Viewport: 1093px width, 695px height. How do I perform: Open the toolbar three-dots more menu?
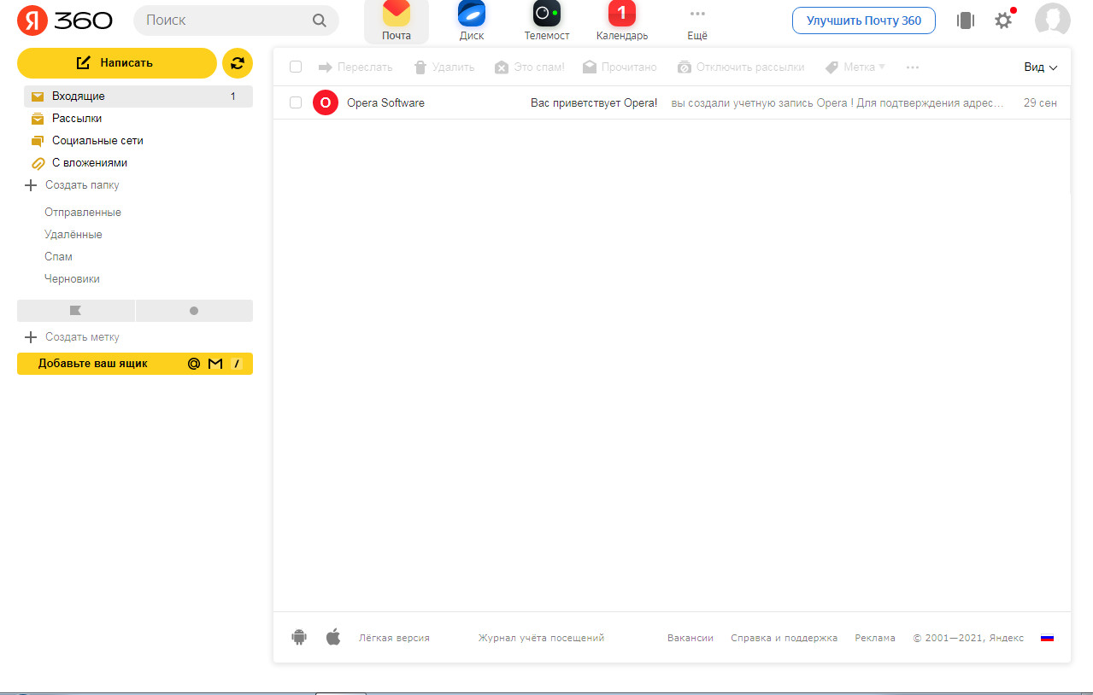[x=913, y=67]
